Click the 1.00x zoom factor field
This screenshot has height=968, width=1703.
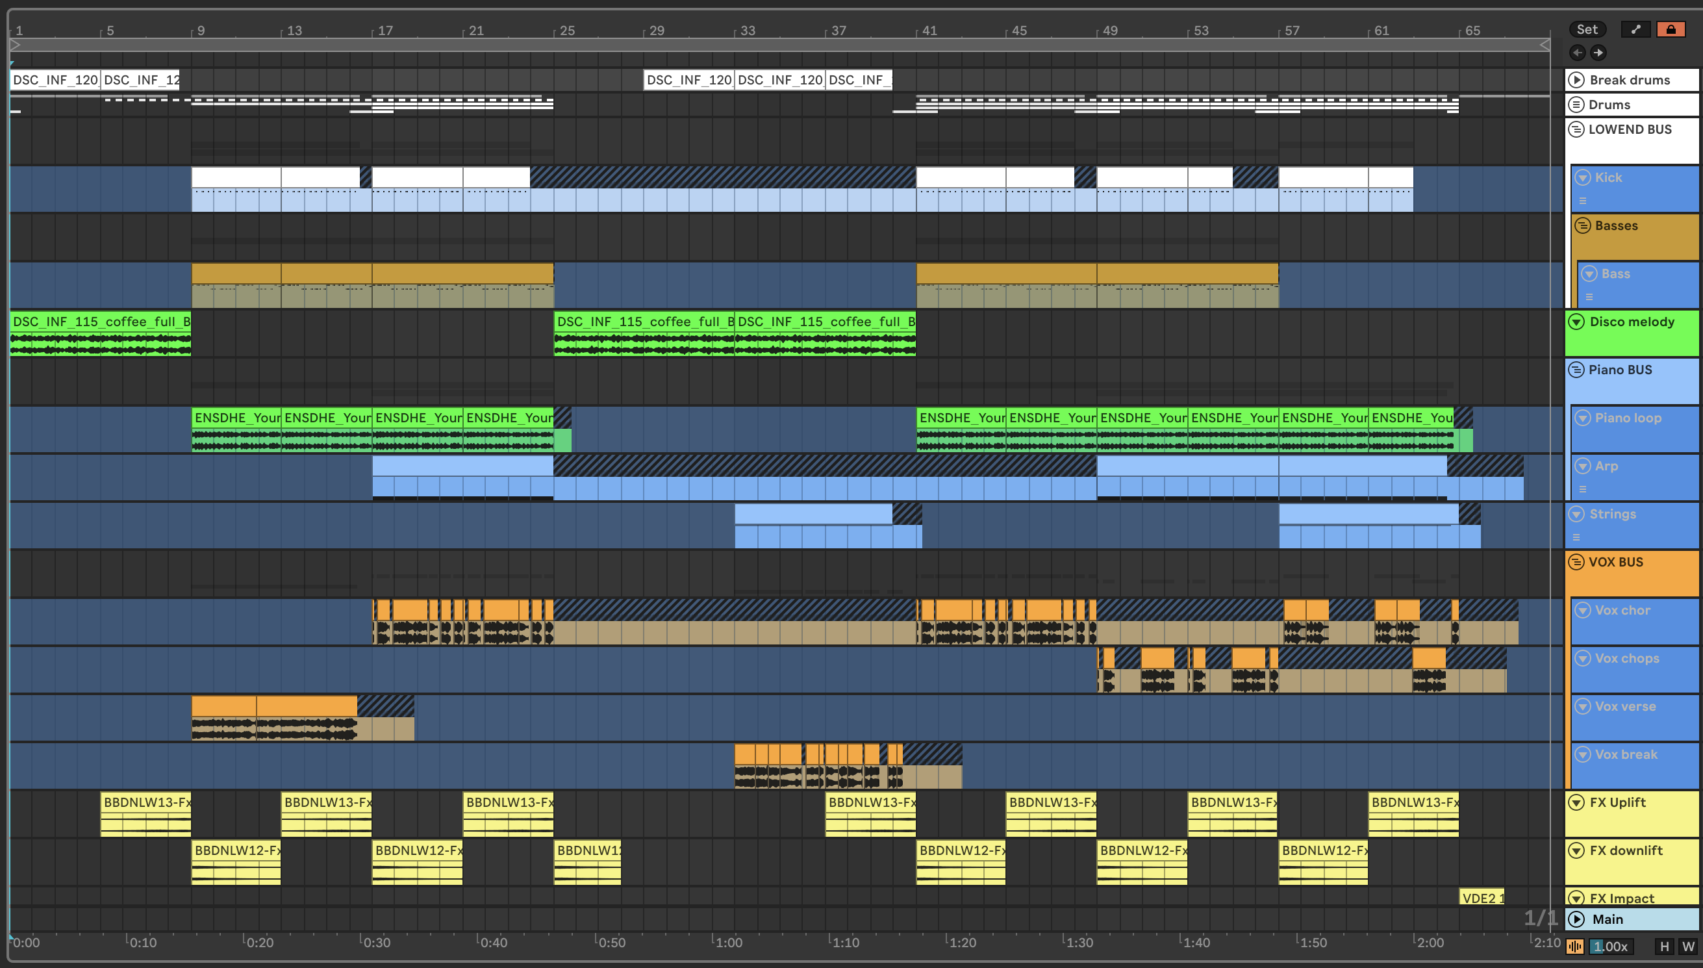(x=1611, y=947)
